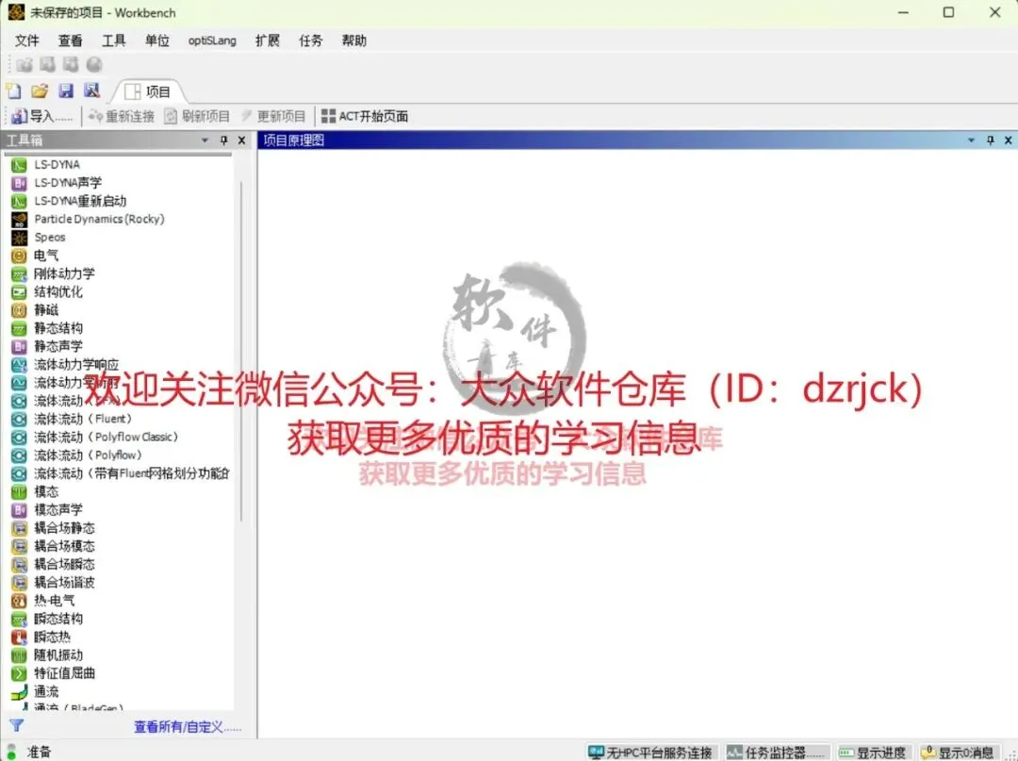
Task: Click the LS-DYNA system icon
Action: pyautogui.click(x=19, y=165)
